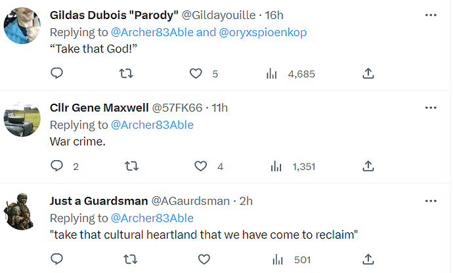
Task: Reply to Just a Guardsman's tweet
Action: pos(56,259)
